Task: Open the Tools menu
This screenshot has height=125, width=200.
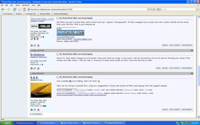Action: pos(33,5)
